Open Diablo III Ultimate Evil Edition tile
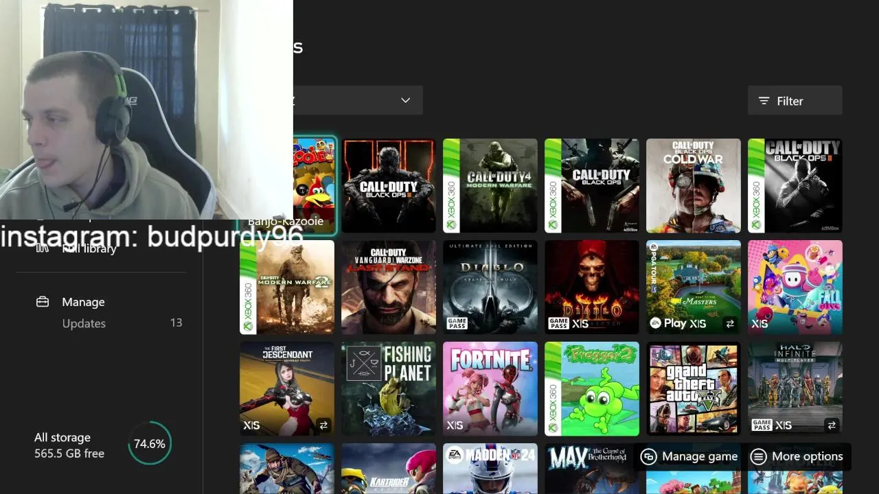Viewport: 879px width, 494px height. point(490,287)
